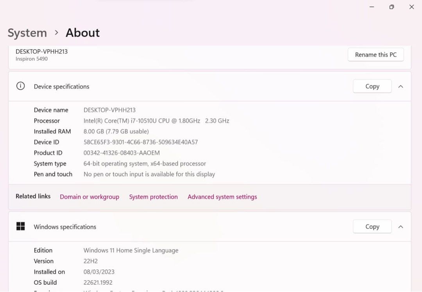Click the Edition label
Image resolution: width=422 pixels, height=292 pixels.
click(x=43, y=251)
